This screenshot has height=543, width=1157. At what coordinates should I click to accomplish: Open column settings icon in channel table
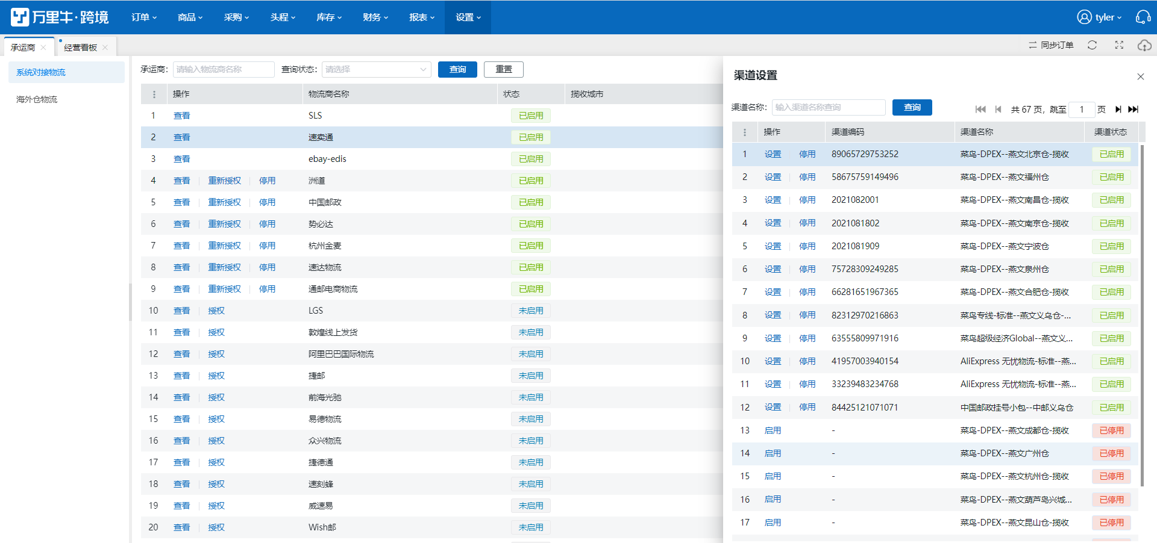[x=745, y=132]
